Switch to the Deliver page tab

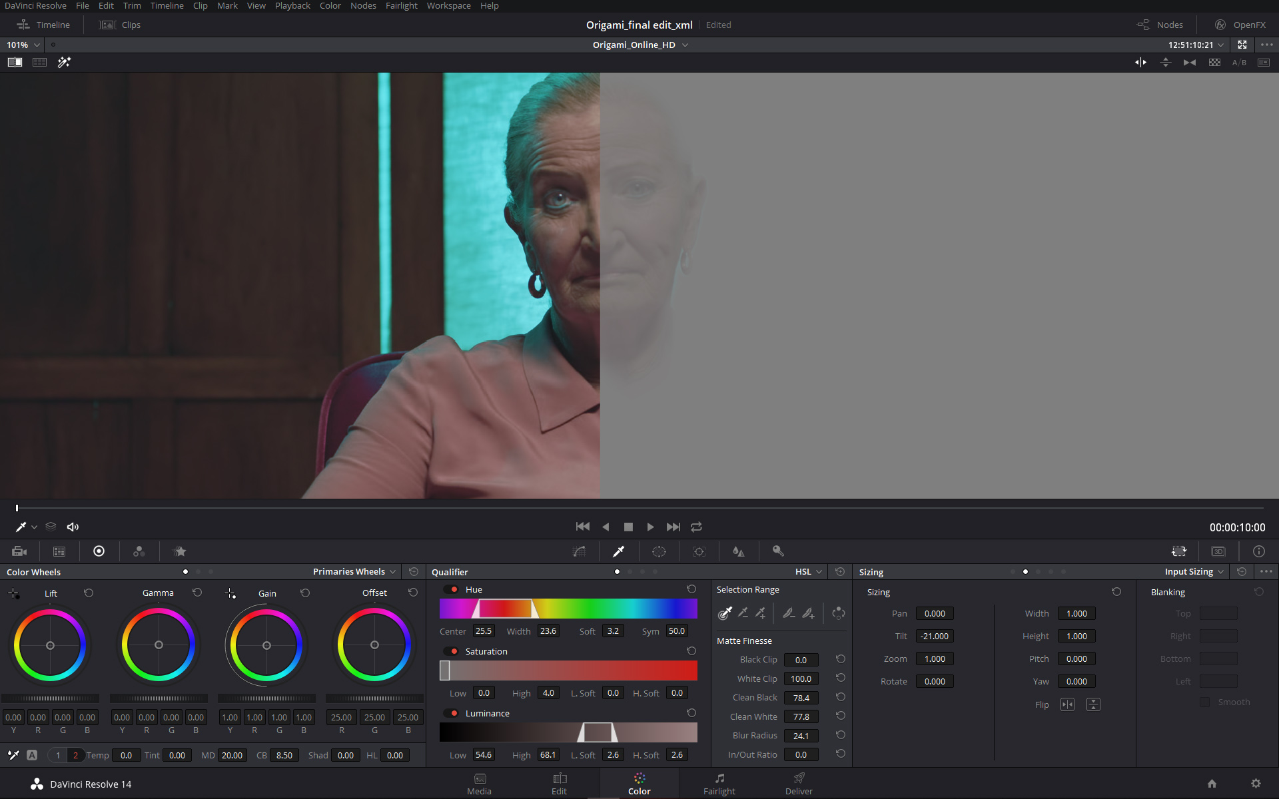[799, 784]
